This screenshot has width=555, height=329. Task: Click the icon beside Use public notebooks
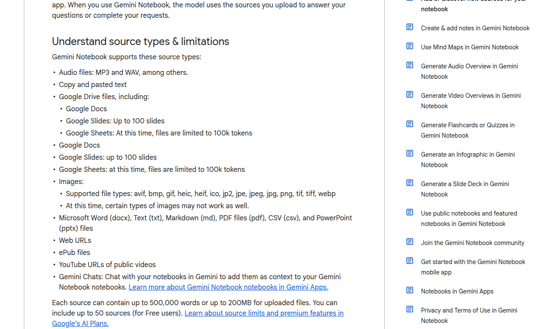click(410, 213)
